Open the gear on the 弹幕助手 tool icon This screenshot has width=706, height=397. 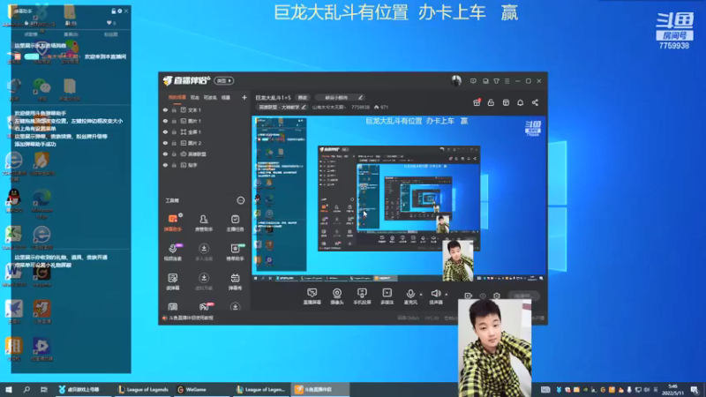pos(181,215)
